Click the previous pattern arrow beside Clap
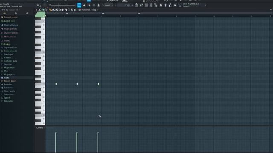The height and width of the screenshot is (153, 273). click(116, 5)
